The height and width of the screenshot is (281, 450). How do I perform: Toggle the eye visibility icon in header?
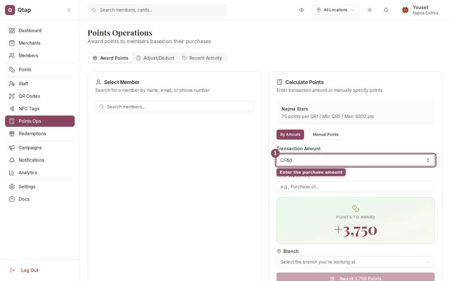tap(302, 10)
